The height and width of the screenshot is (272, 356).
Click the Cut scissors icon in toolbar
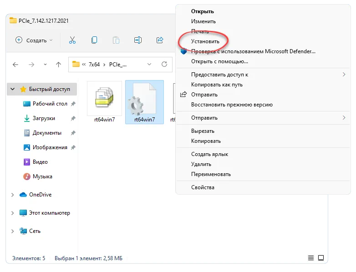(x=72, y=40)
